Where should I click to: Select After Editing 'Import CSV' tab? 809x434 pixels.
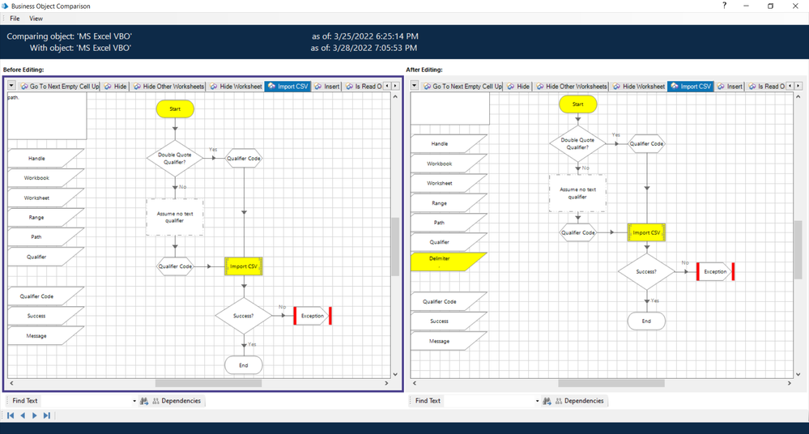(690, 86)
